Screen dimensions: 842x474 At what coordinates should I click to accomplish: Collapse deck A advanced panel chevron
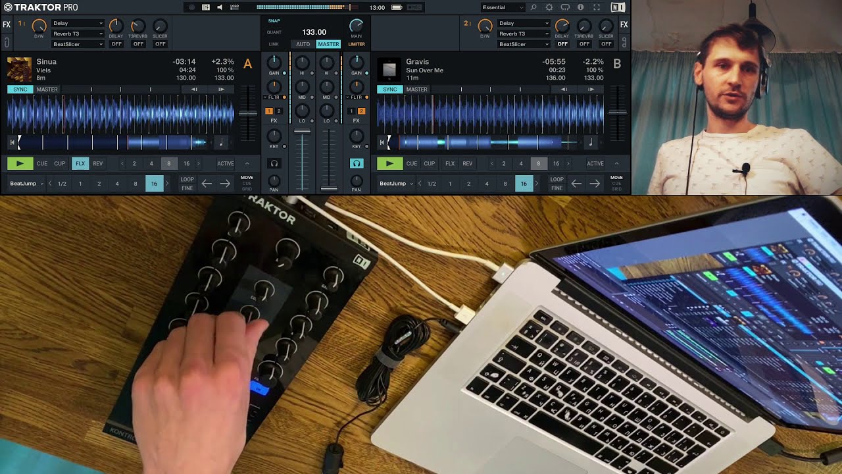click(x=247, y=163)
